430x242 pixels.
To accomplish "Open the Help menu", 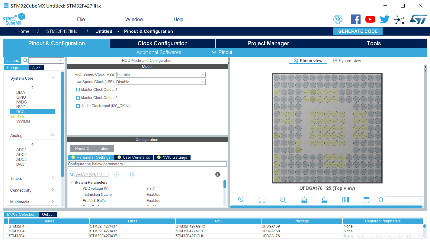I will [x=178, y=19].
